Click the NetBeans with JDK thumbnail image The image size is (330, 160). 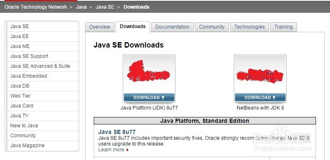pyautogui.click(x=260, y=74)
